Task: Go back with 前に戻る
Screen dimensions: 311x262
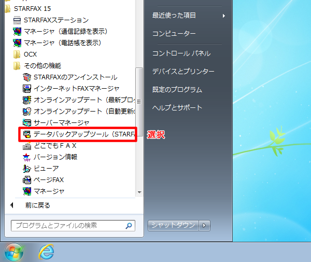Action: pyautogui.click(x=37, y=205)
